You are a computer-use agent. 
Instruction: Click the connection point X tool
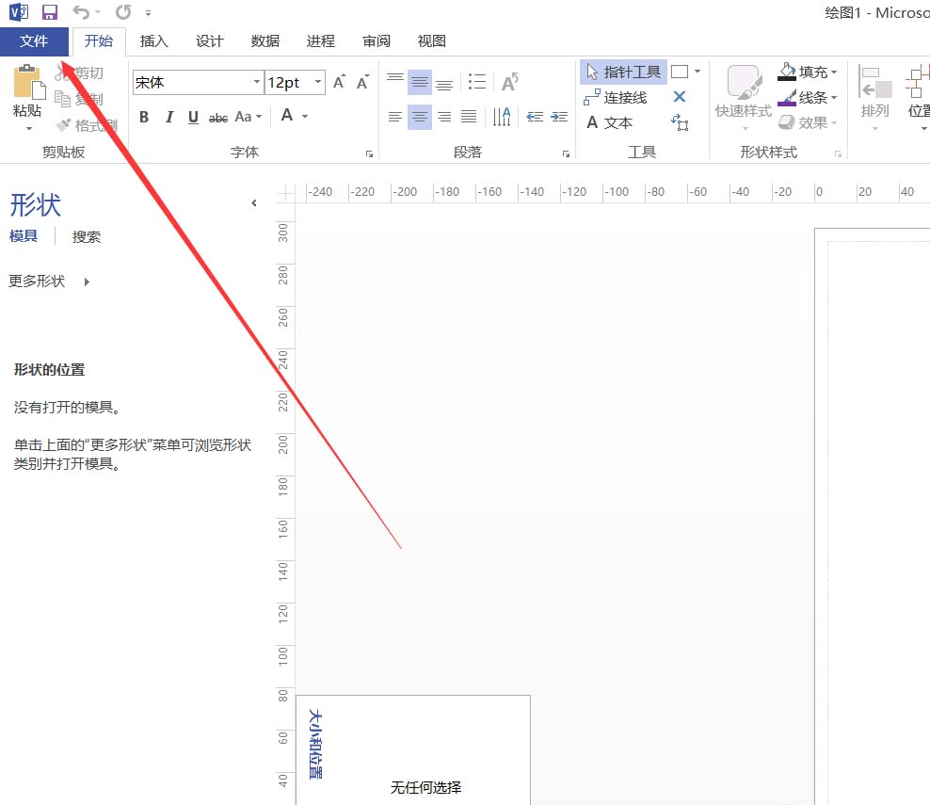680,97
